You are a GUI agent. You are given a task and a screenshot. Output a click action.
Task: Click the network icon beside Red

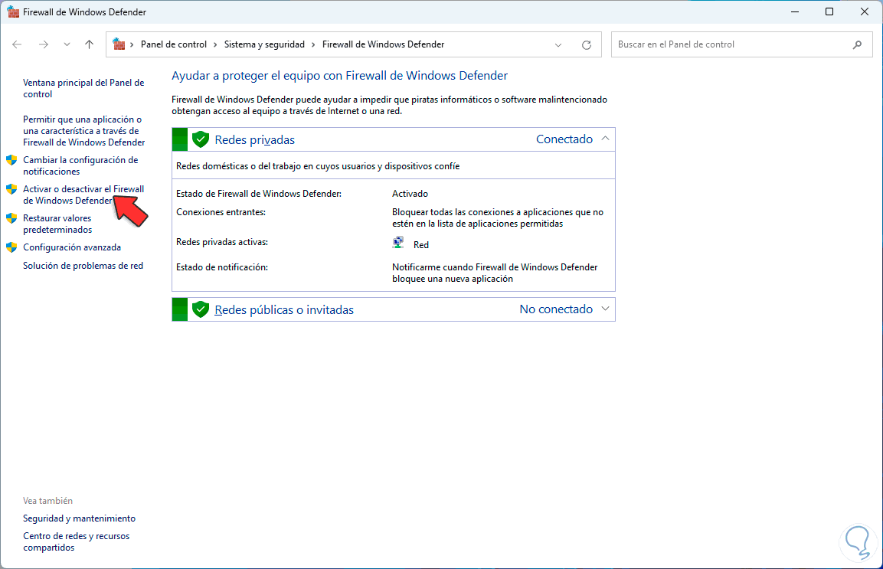398,244
